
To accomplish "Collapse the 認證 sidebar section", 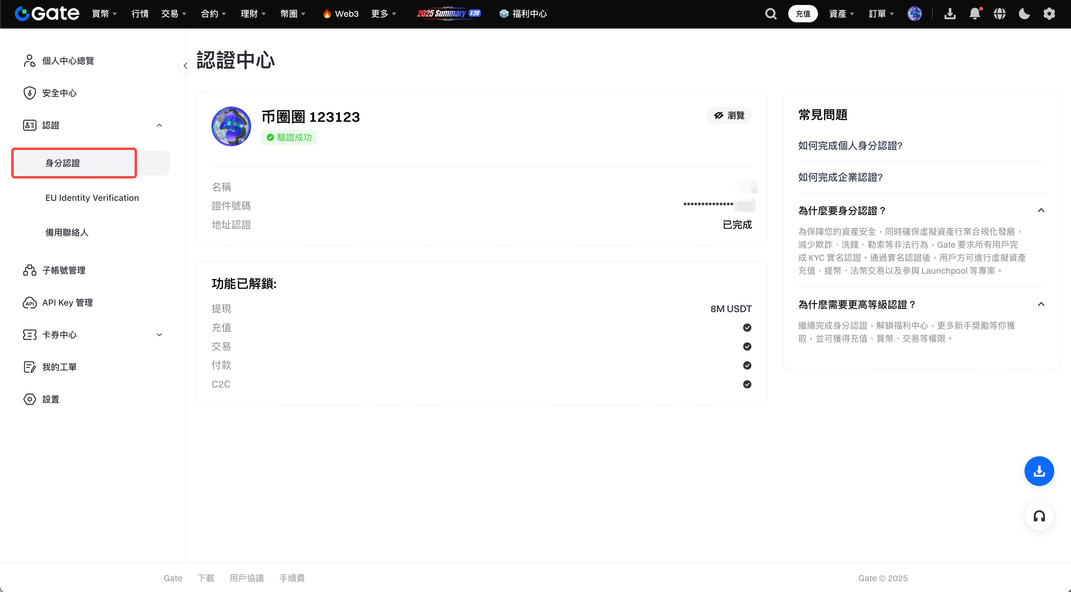I will coord(159,125).
